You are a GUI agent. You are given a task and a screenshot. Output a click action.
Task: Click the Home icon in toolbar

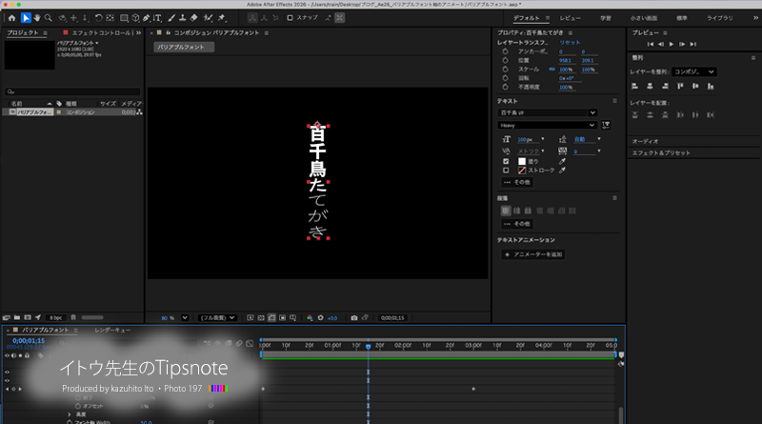click(10, 18)
